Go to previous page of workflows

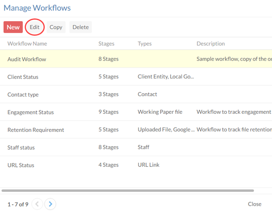[x=38, y=204]
